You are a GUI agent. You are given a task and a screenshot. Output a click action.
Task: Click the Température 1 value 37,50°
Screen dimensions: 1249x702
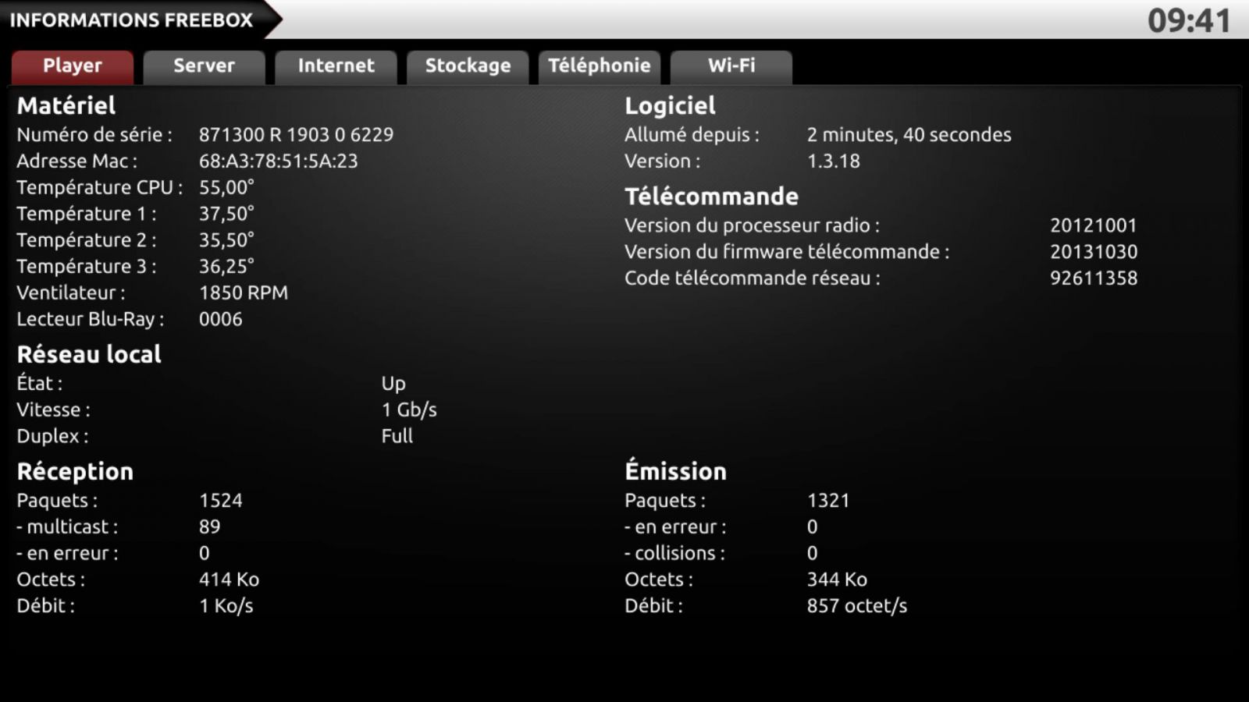[226, 214]
